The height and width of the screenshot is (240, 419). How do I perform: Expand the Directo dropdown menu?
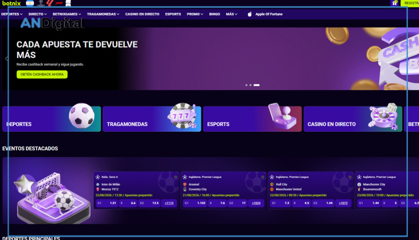(38, 14)
